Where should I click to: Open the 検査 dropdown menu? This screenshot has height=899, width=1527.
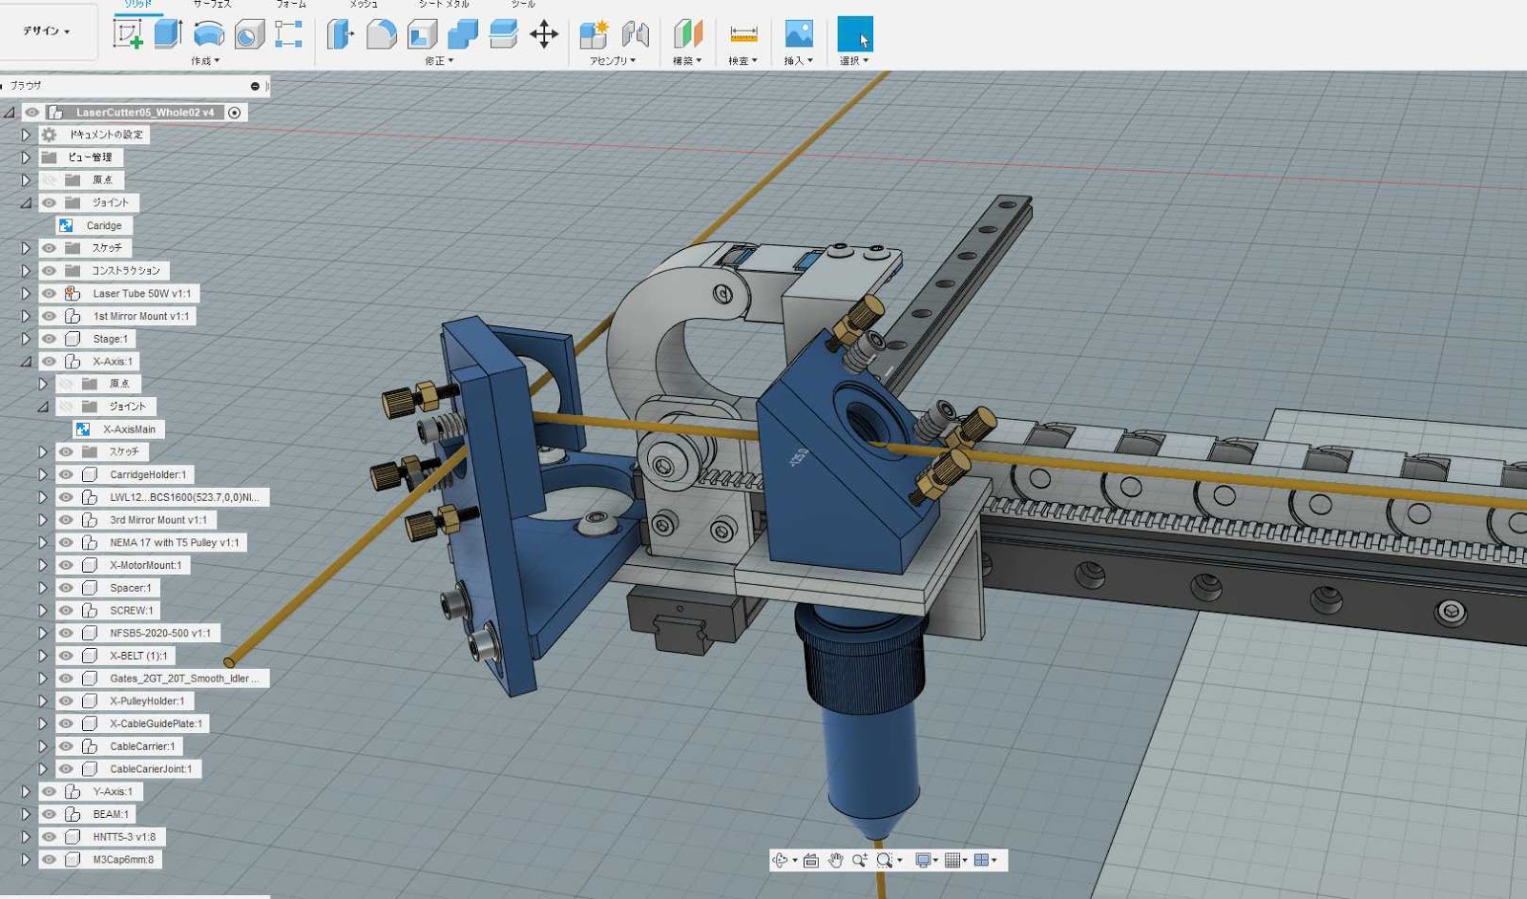743,61
